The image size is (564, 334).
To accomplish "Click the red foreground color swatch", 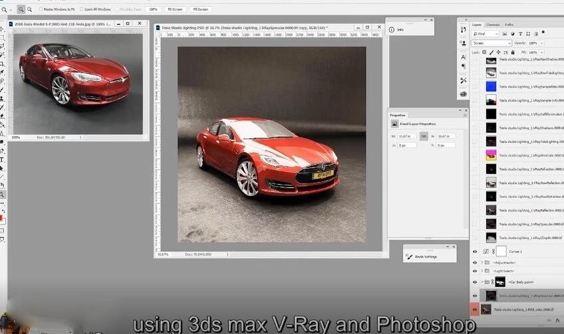I will click(1, 218).
